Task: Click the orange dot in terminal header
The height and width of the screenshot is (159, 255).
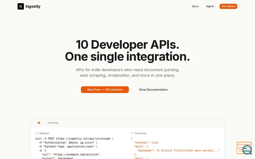Action: [39, 123]
